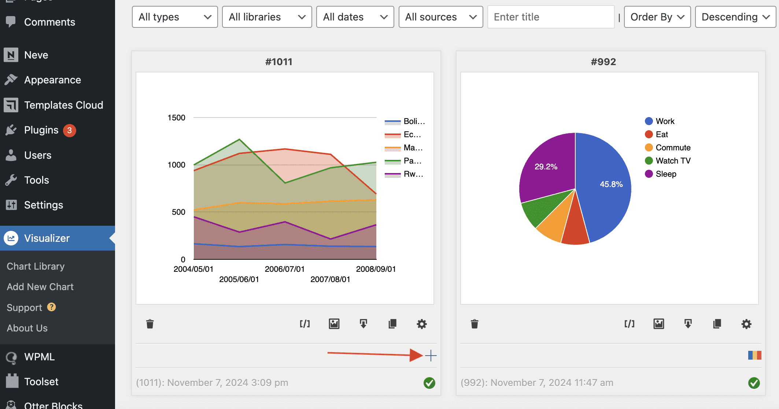Copy shortcode for chart #1011
Image resolution: width=779 pixels, height=409 pixels.
(x=304, y=324)
